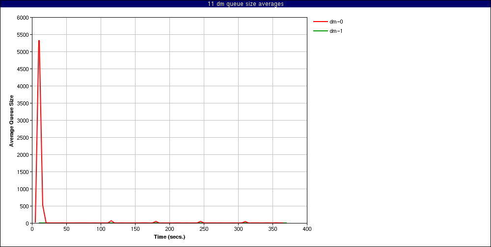Click the y-axis tick label 1000
Viewport: 491px width, 247px height.
[x=24, y=189]
